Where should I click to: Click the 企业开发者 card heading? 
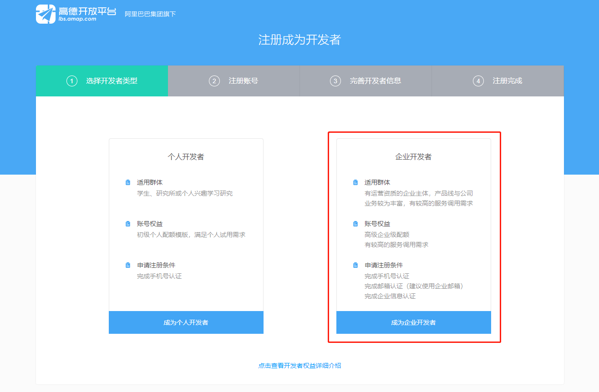click(x=414, y=157)
